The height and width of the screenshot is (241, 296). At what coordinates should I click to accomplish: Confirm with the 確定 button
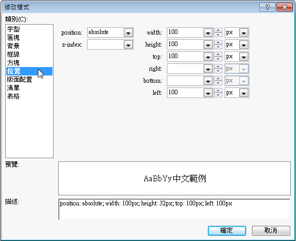click(227, 231)
